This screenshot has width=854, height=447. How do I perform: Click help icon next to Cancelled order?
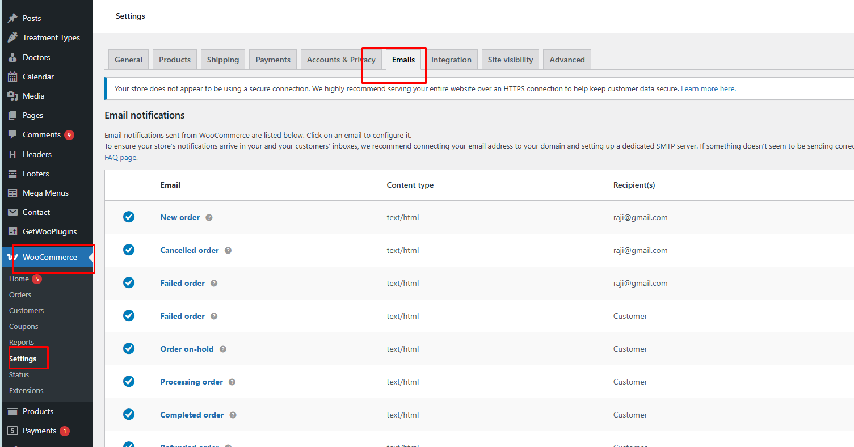pos(228,250)
